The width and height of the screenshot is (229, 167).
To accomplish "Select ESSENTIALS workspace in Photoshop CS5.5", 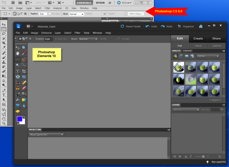I will [84, 3].
